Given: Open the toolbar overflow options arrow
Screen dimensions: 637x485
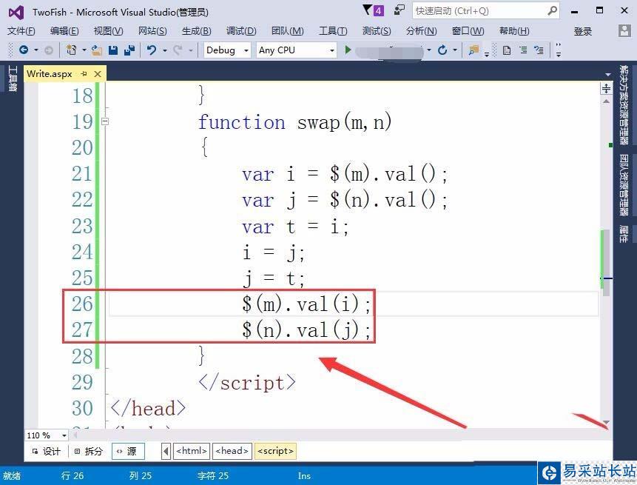Looking at the screenshot, I should pos(558,50).
